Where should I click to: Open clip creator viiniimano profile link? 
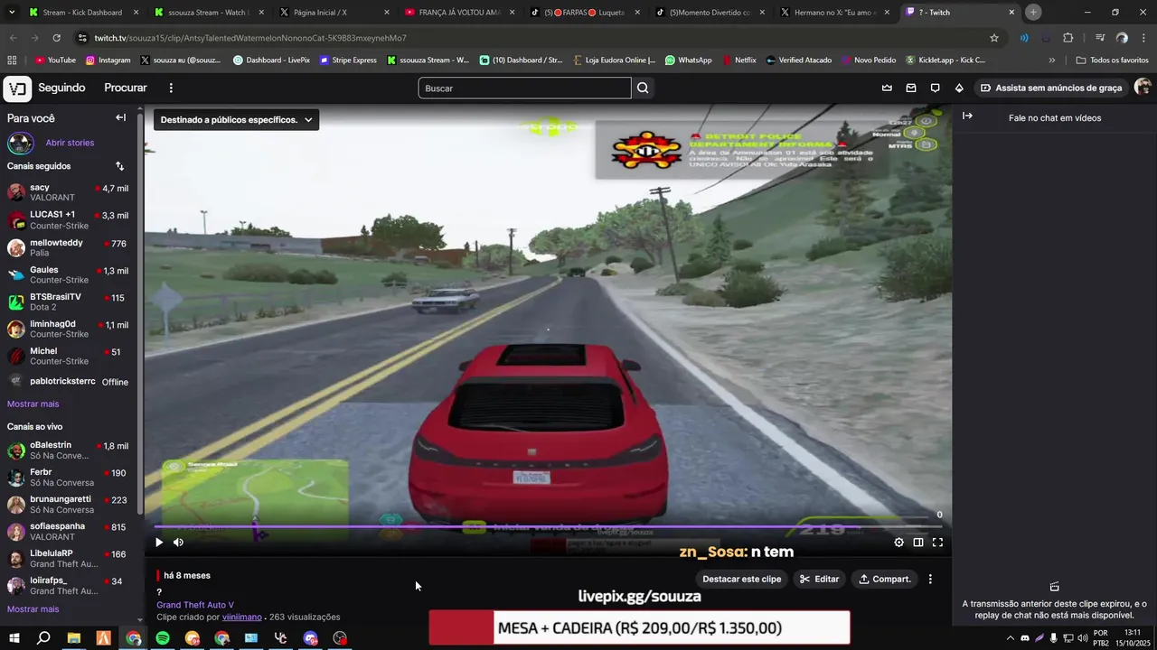click(x=242, y=617)
